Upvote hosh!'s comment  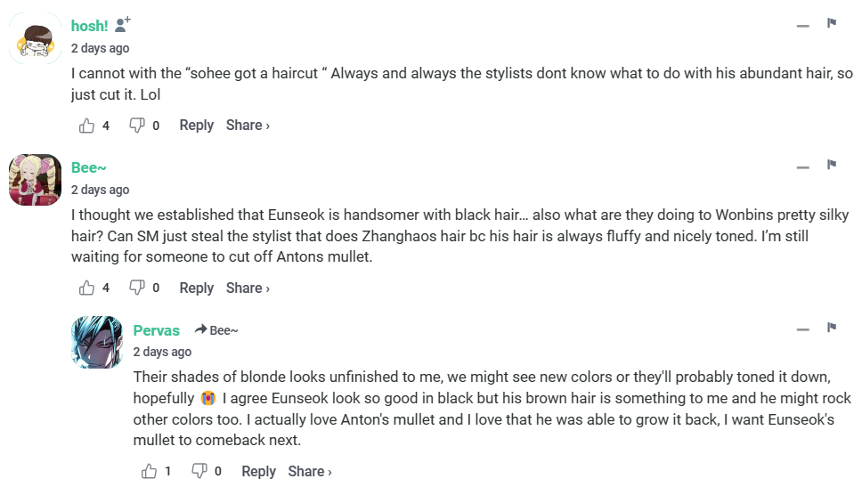point(87,126)
